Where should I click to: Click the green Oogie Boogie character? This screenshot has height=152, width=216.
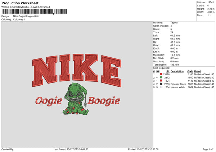click(75, 99)
